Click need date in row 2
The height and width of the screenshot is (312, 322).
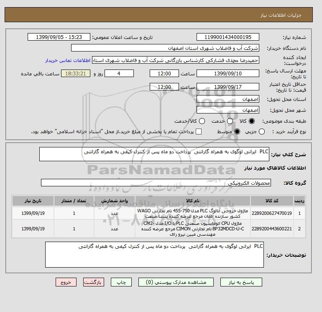tap(33, 229)
